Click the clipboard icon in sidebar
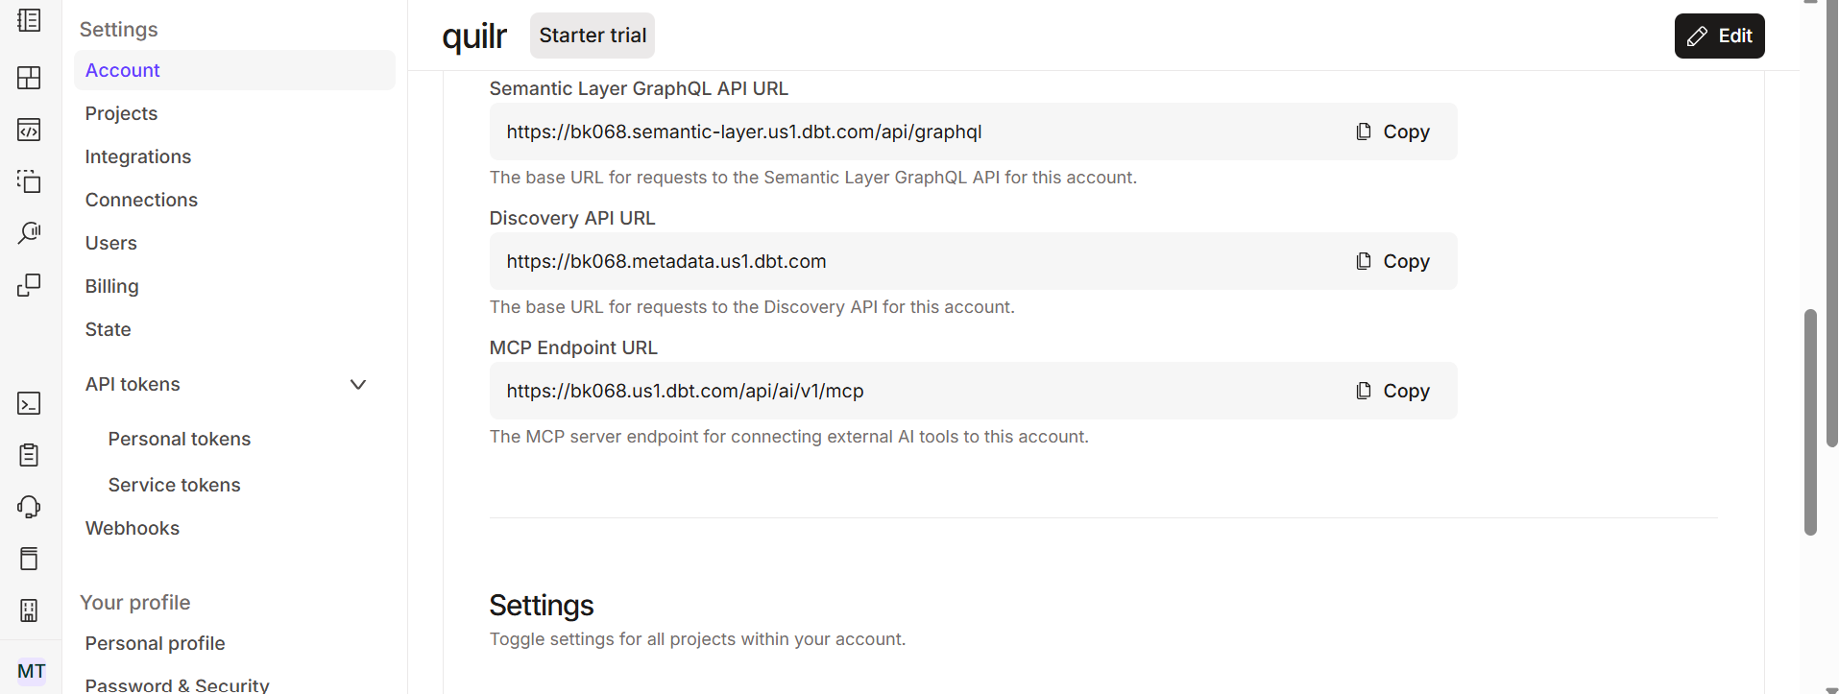The image size is (1839, 694). click(30, 455)
